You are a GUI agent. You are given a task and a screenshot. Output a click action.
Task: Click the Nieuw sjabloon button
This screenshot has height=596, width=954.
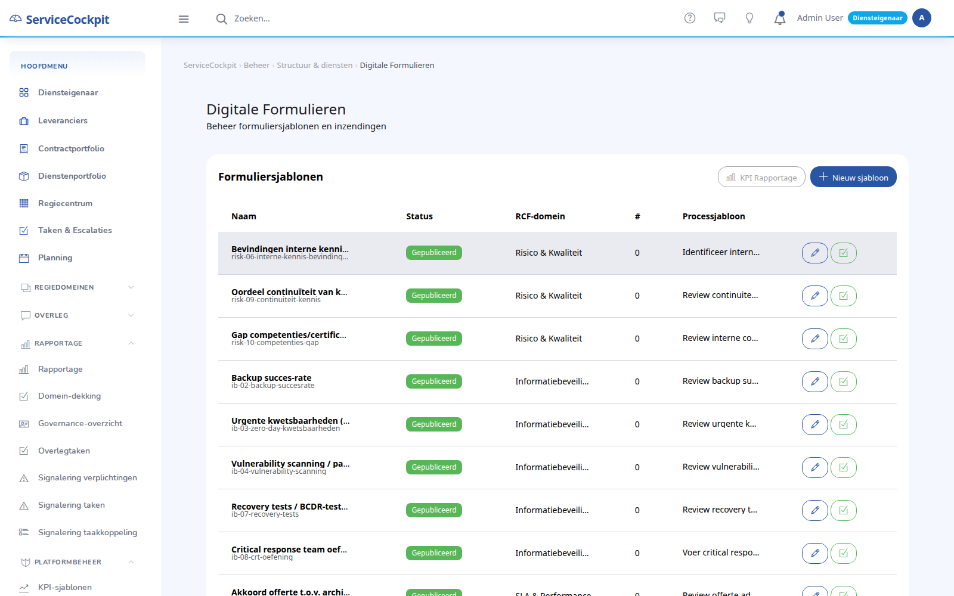pos(853,177)
